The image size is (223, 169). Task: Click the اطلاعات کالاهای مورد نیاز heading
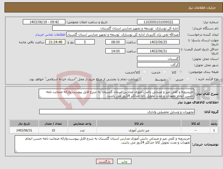(x=198, y=102)
